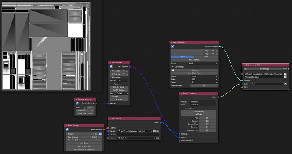
Task: Click the blue icon beside Mesh Settings Margin
Action: pyautogui.click(x=100, y=134)
